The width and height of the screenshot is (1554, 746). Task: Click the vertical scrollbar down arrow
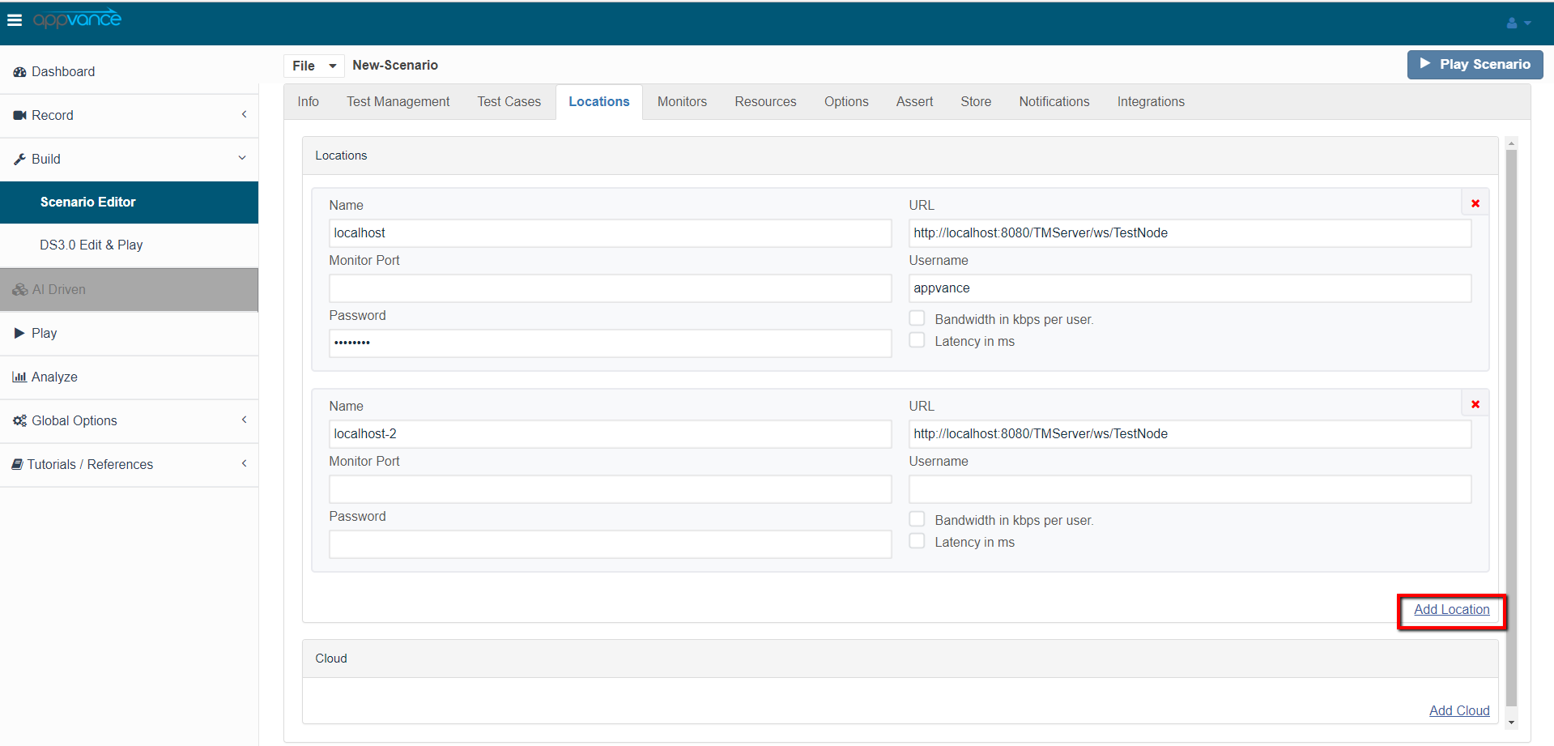pos(1511,723)
